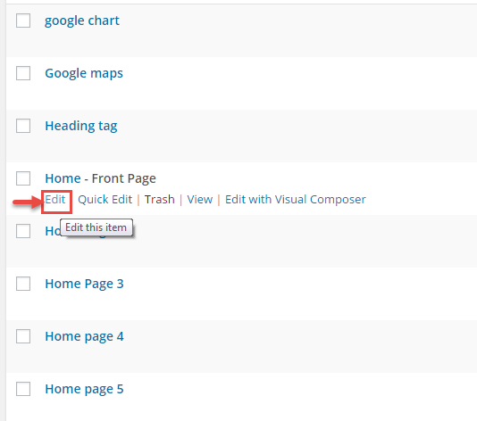The width and height of the screenshot is (477, 421).
Task: Tick the Heading tag checkbox
Action: [x=23, y=126]
